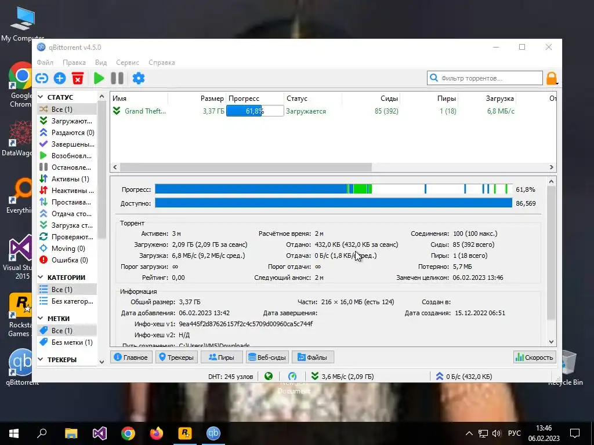
Task: Open the Файл menu
Action: pyautogui.click(x=45, y=63)
